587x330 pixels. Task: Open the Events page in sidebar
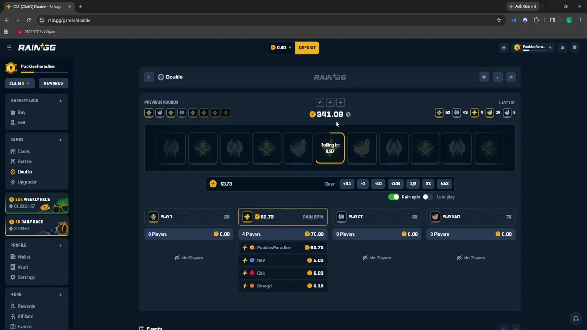click(x=24, y=326)
